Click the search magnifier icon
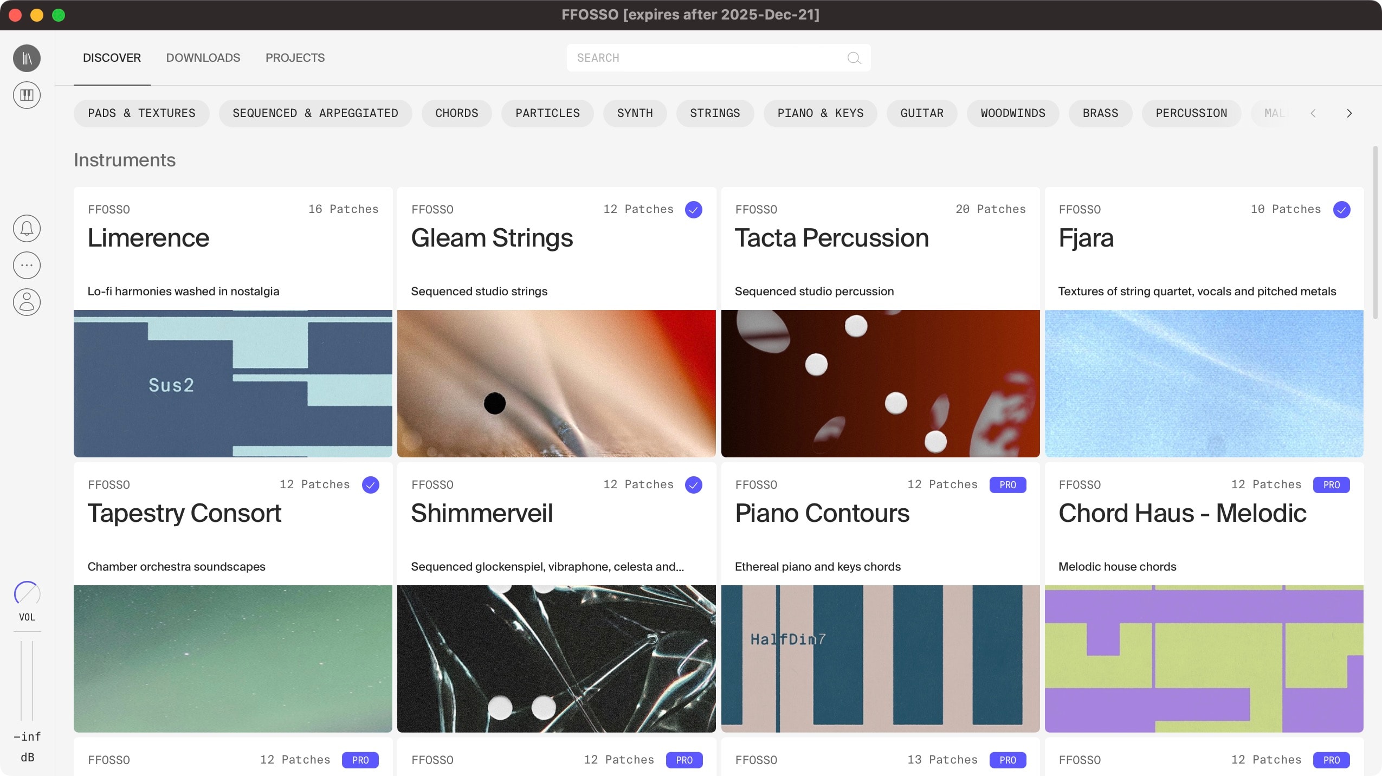The height and width of the screenshot is (776, 1382). click(854, 58)
